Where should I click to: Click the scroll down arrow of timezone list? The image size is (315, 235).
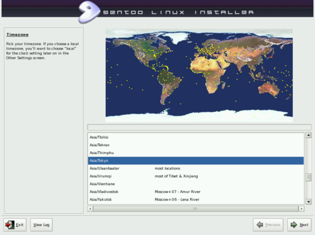(x=308, y=202)
